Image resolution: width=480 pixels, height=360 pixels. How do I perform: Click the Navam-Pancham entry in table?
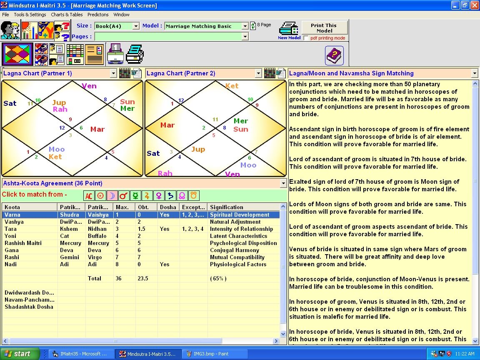coord(30,300)
